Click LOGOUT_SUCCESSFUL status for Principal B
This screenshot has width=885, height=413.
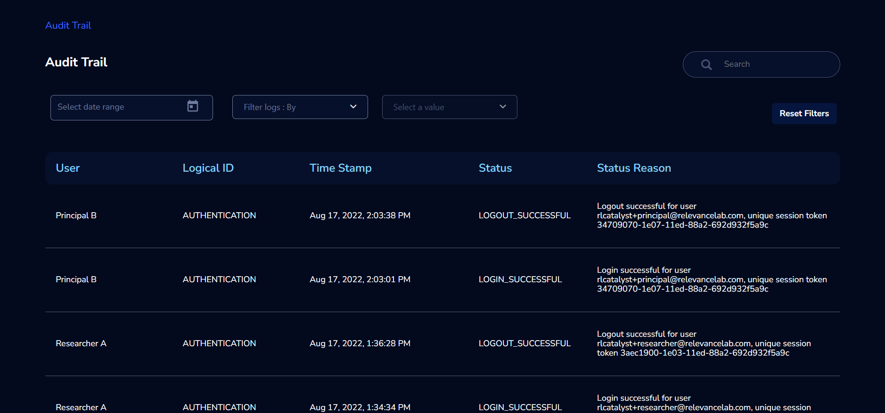pos(524,215)
